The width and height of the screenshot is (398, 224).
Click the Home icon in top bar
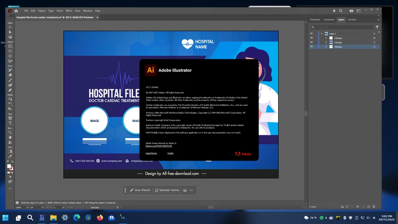click(16, 11)
